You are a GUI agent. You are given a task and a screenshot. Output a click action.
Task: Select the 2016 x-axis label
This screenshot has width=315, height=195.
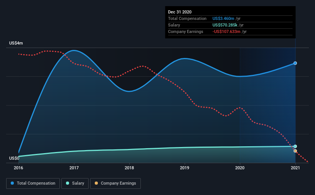click(18, 168)
